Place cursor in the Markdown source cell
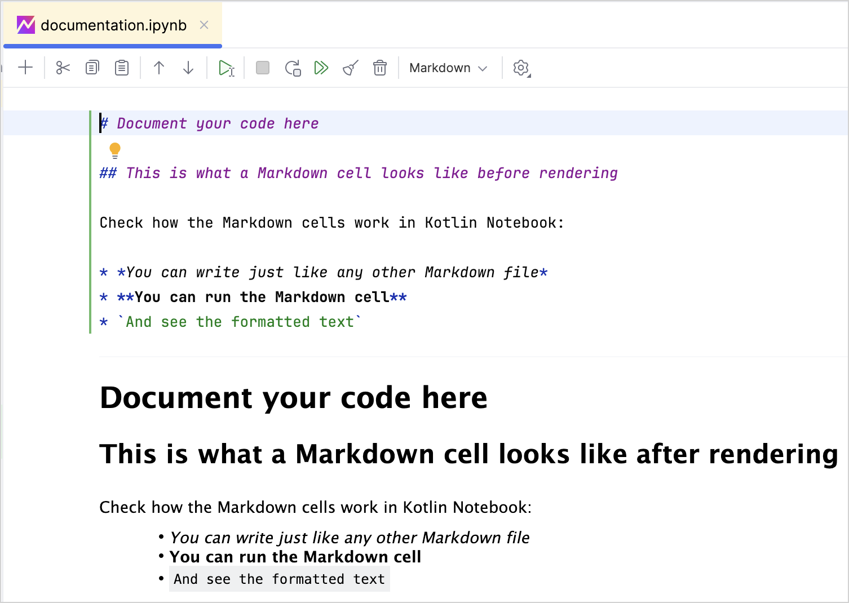The height and width of the screenshot is (603, 849). (282, 223)
